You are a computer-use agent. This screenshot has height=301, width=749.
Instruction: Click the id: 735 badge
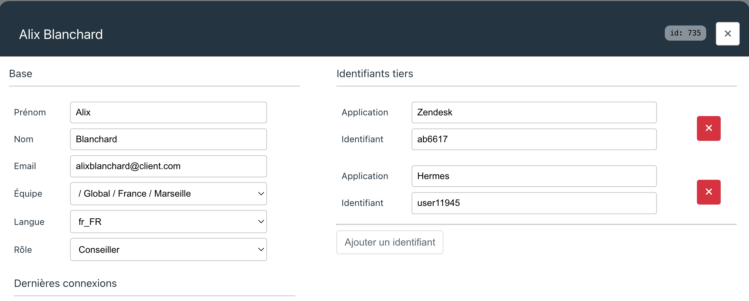685,33
